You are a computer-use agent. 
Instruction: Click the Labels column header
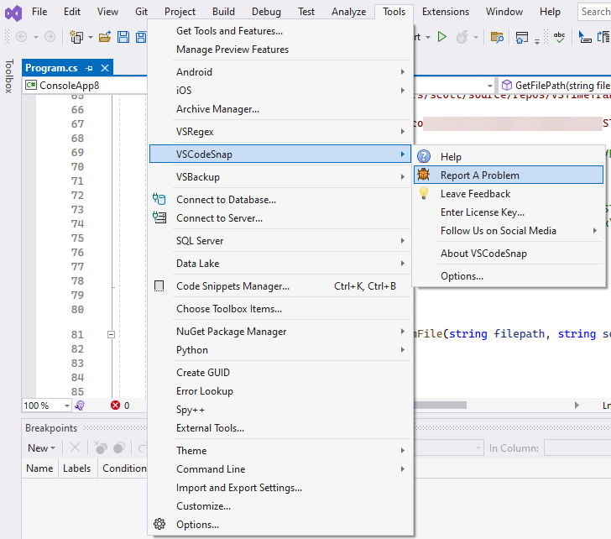pyautogui.click(x=77, y=468)
